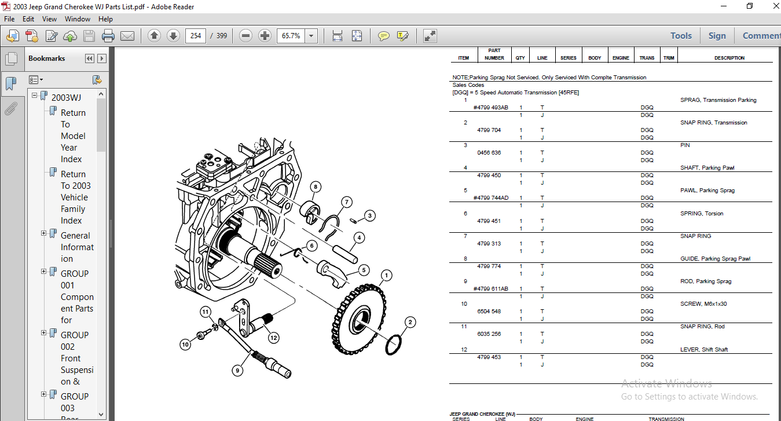Switch to Read Mode with expand arrows icon

430,36
